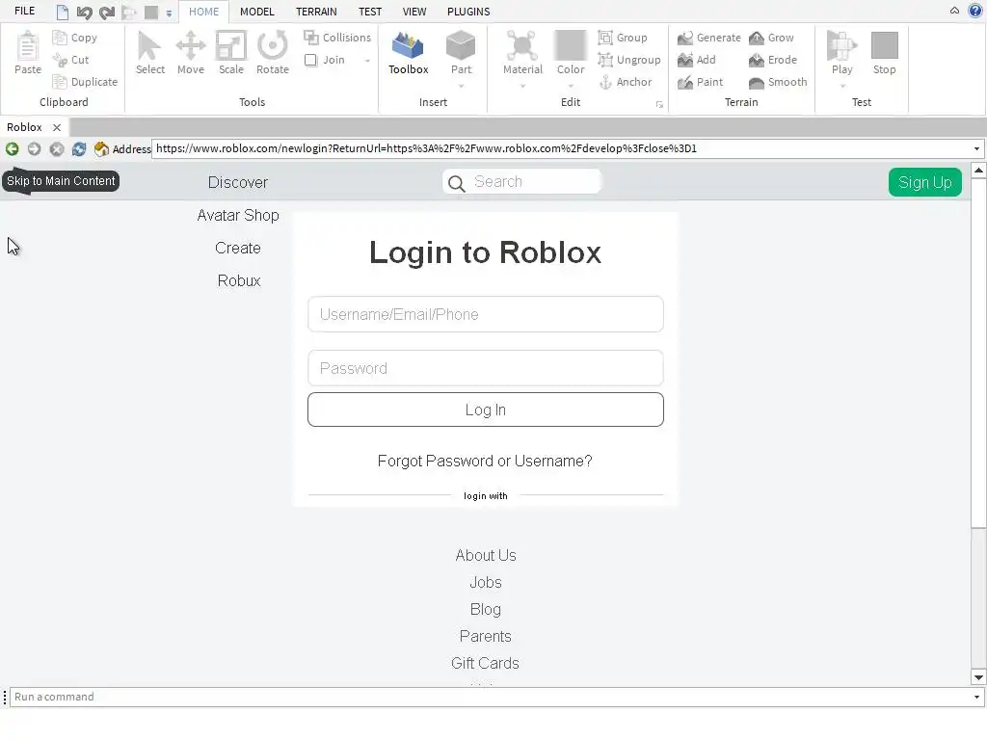
Task: Switch to the VIEW ribbon tab
Action: tap(414, 12)
